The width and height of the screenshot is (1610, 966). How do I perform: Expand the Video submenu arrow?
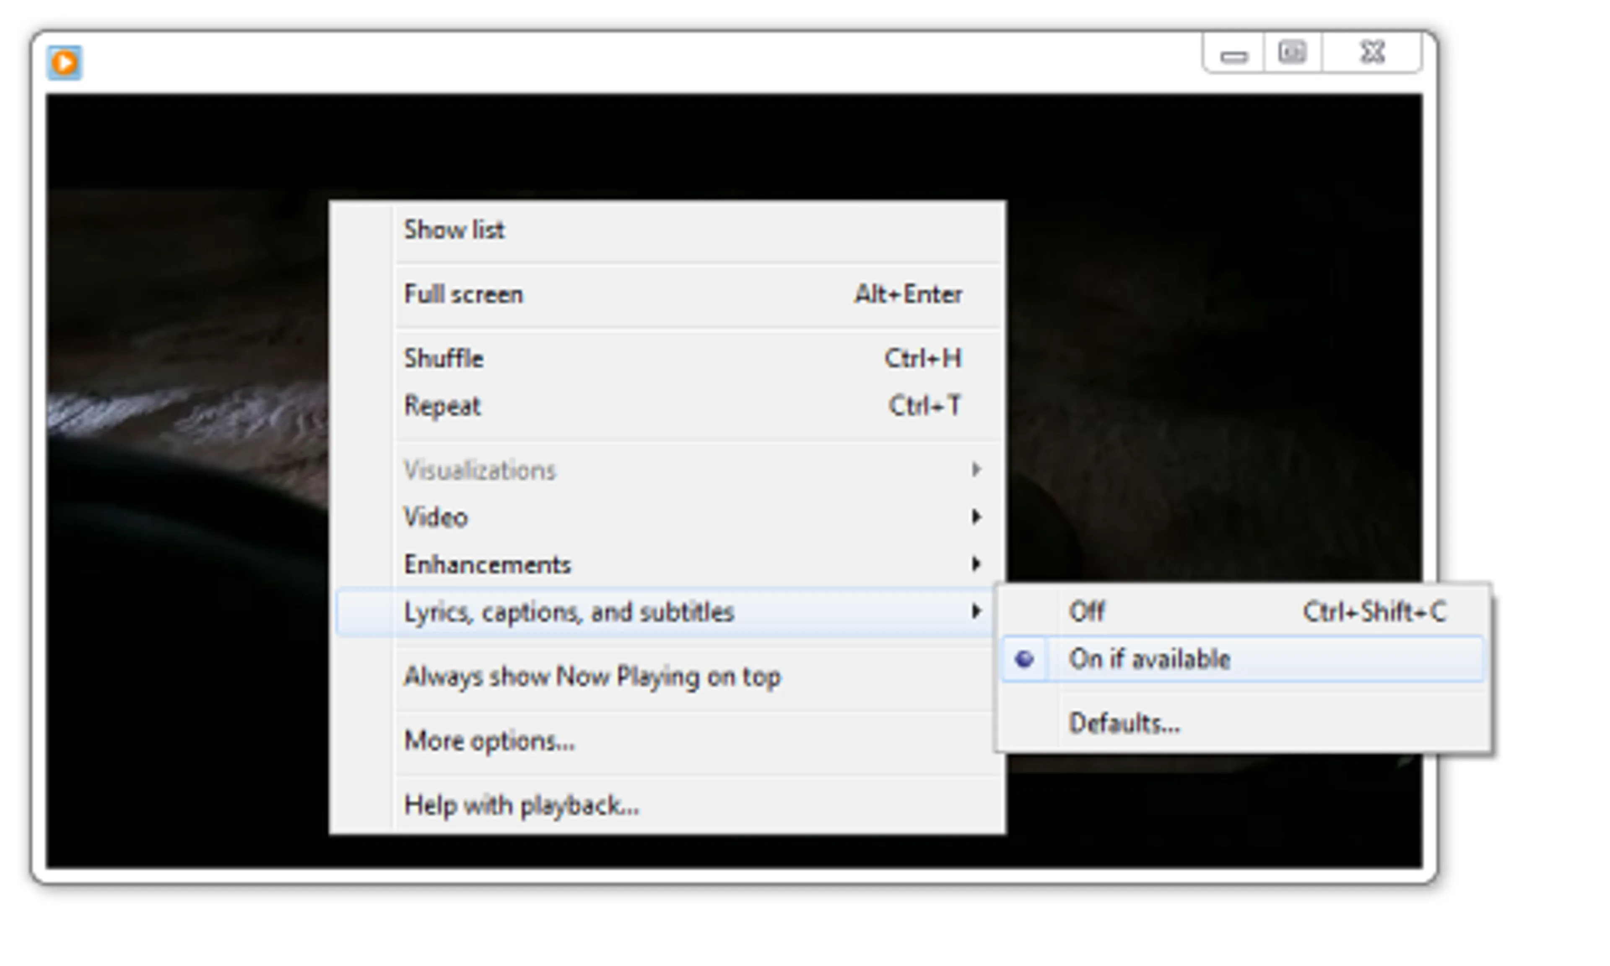click(976, 517)
